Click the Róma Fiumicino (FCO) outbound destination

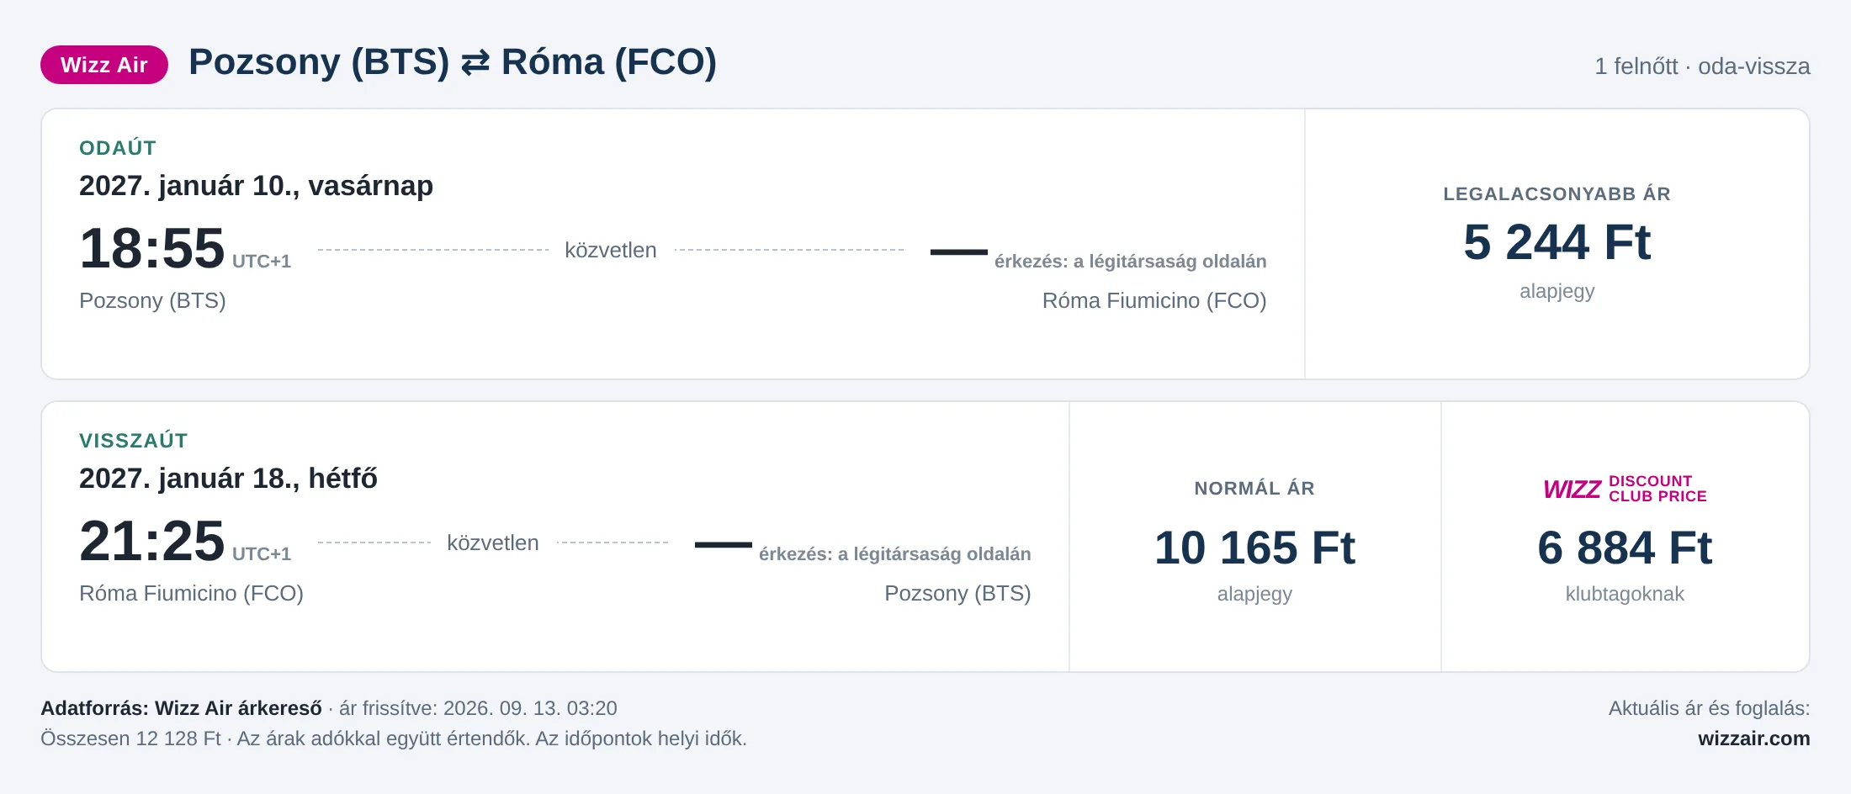1154,300
